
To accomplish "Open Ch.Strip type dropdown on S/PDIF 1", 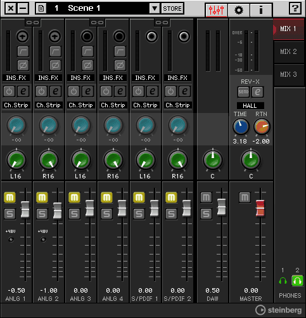I will [145, 105].
